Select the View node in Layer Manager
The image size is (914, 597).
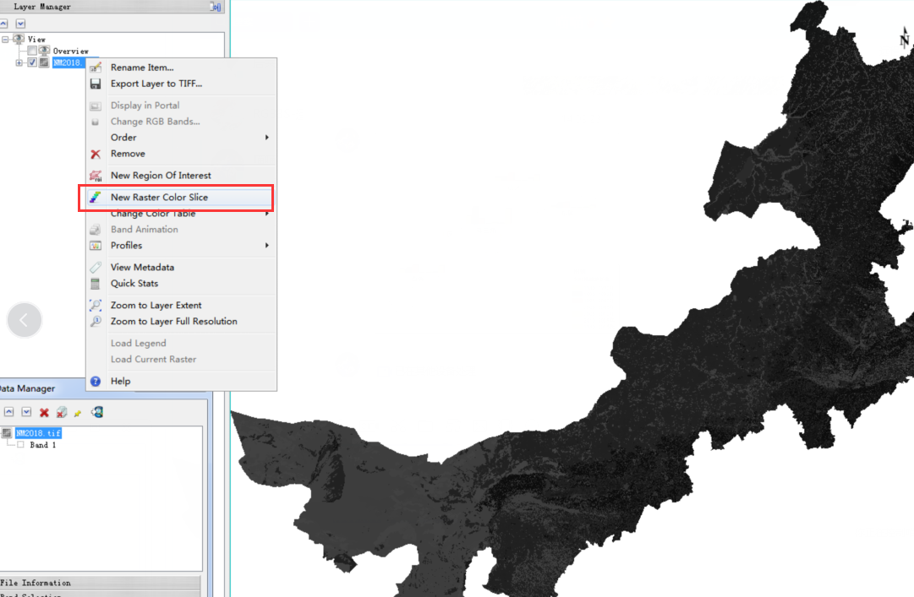[36, 40]
